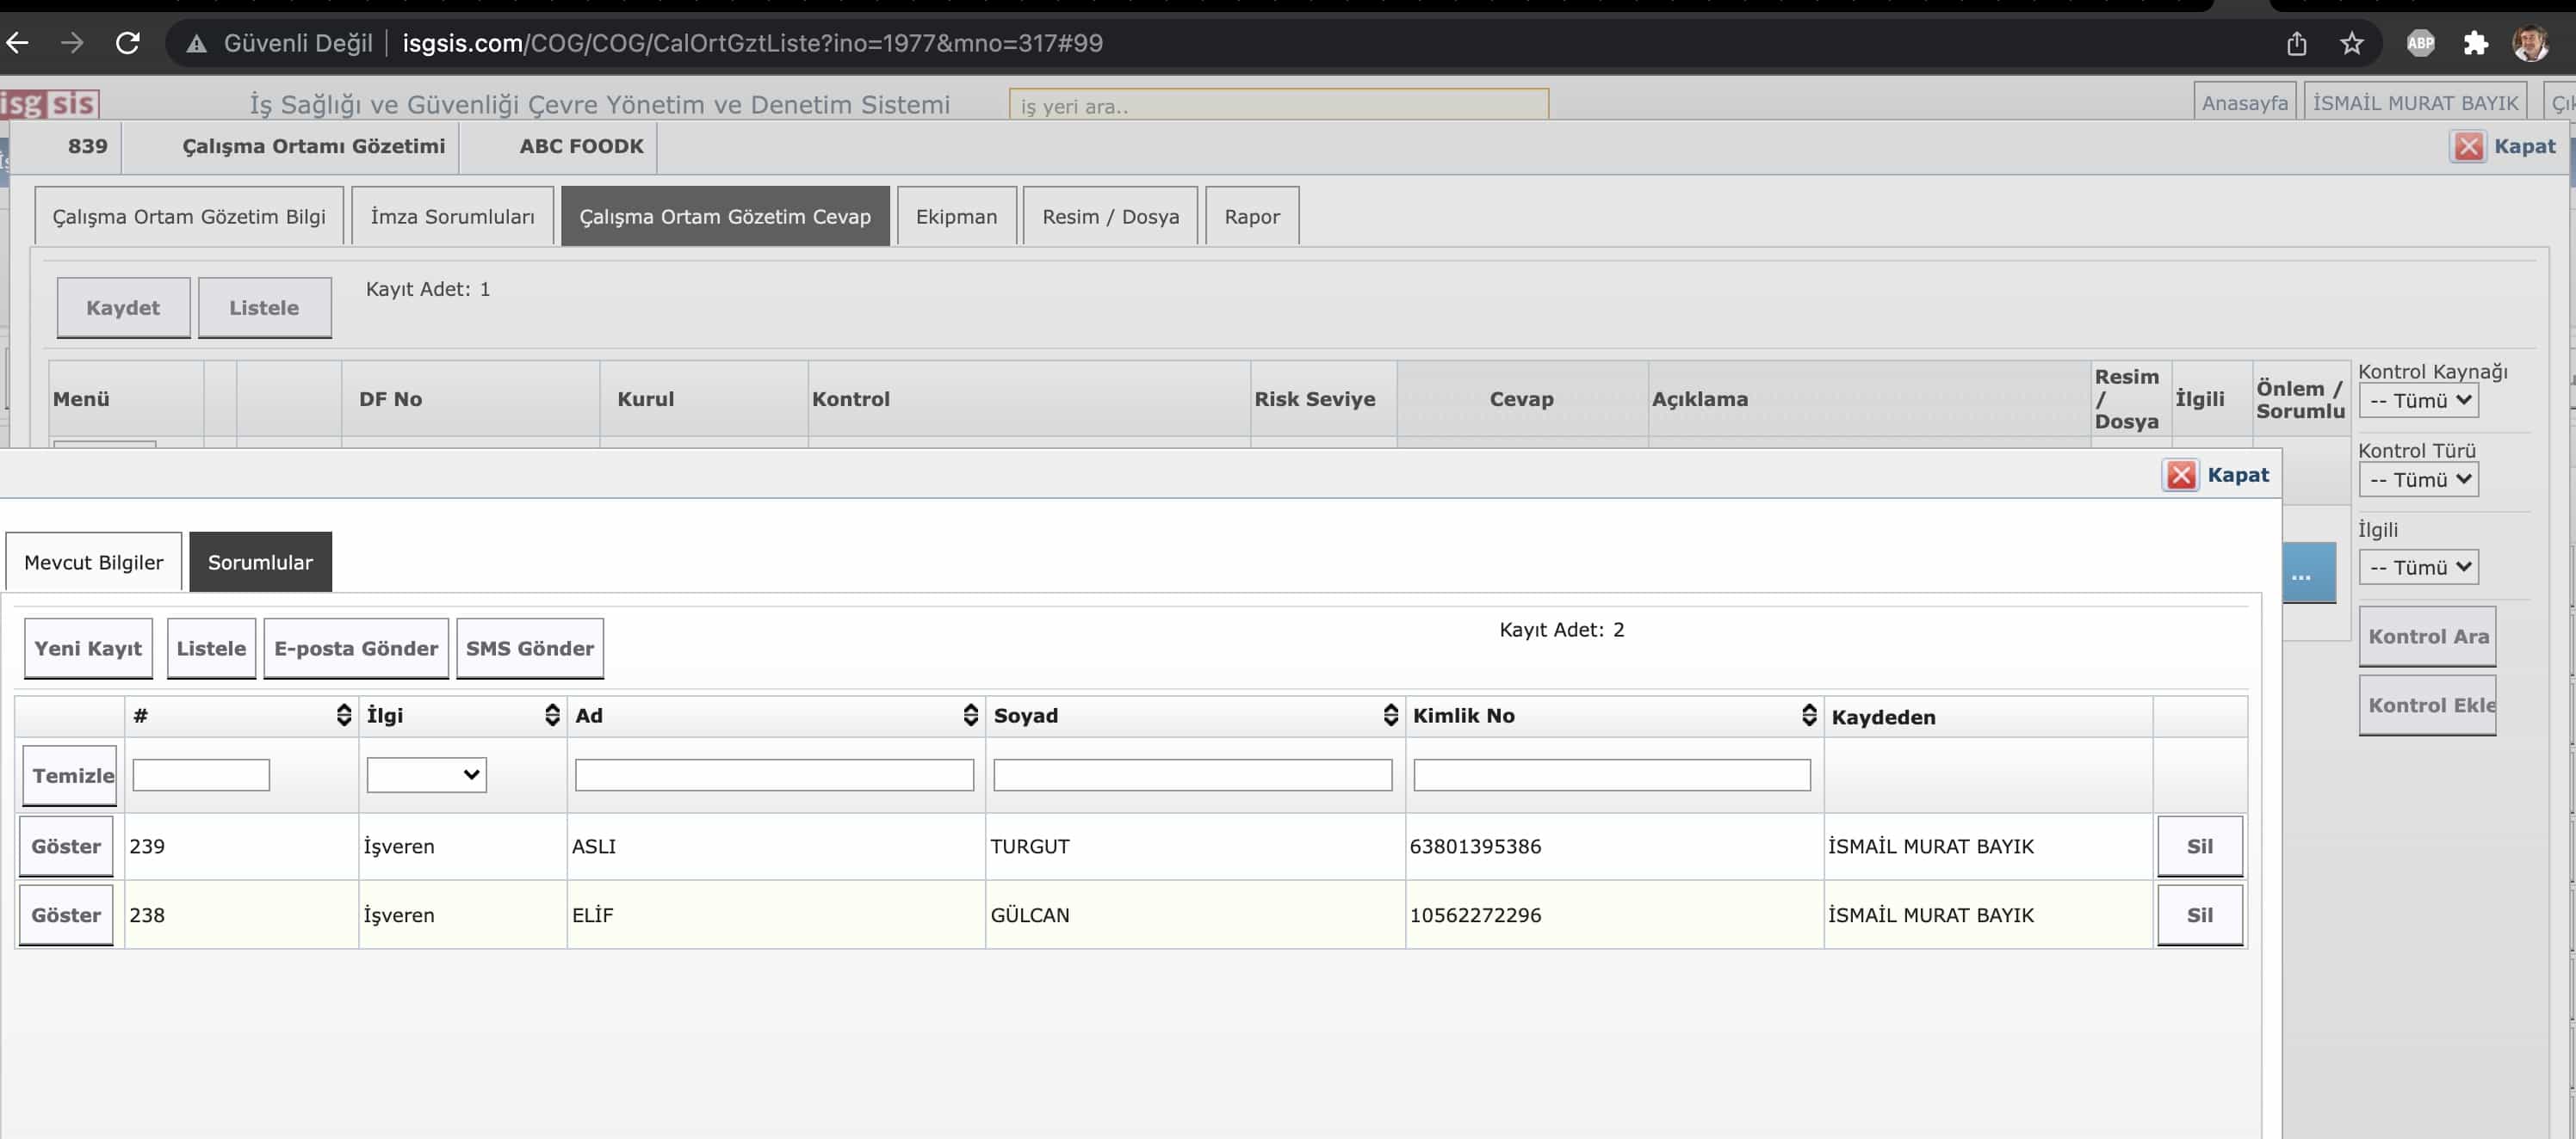Sort table by Ad column arrows

click(969, 714)
